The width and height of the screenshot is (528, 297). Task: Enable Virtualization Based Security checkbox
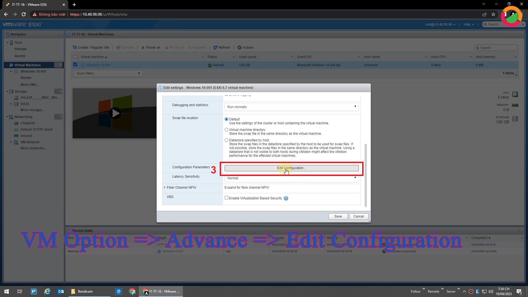(x=226, y=198)
